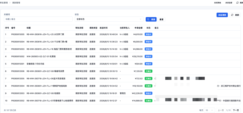Image resolution: width=243 pixels, height=113 pixels.
Task: Click timestamp 2026/8/15 16:48:24
Action: point(108,34)
